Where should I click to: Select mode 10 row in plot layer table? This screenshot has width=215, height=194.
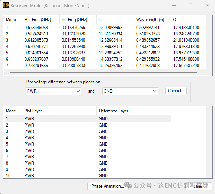(x=88, y=175)
